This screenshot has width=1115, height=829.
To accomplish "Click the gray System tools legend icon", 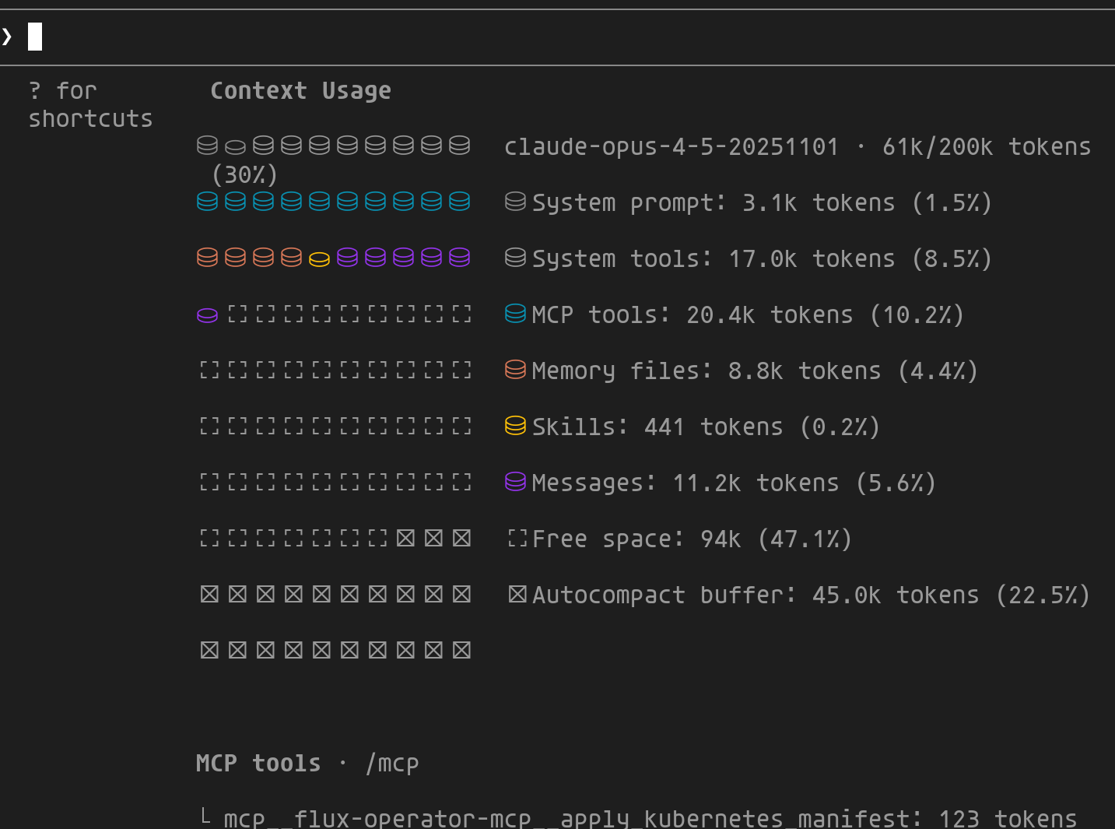I will tap(515, 258).
